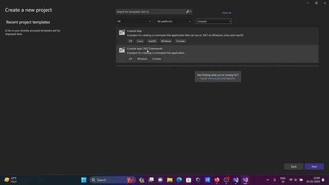
Task: Open notification bell in taskbar
Action: (323, 180)
